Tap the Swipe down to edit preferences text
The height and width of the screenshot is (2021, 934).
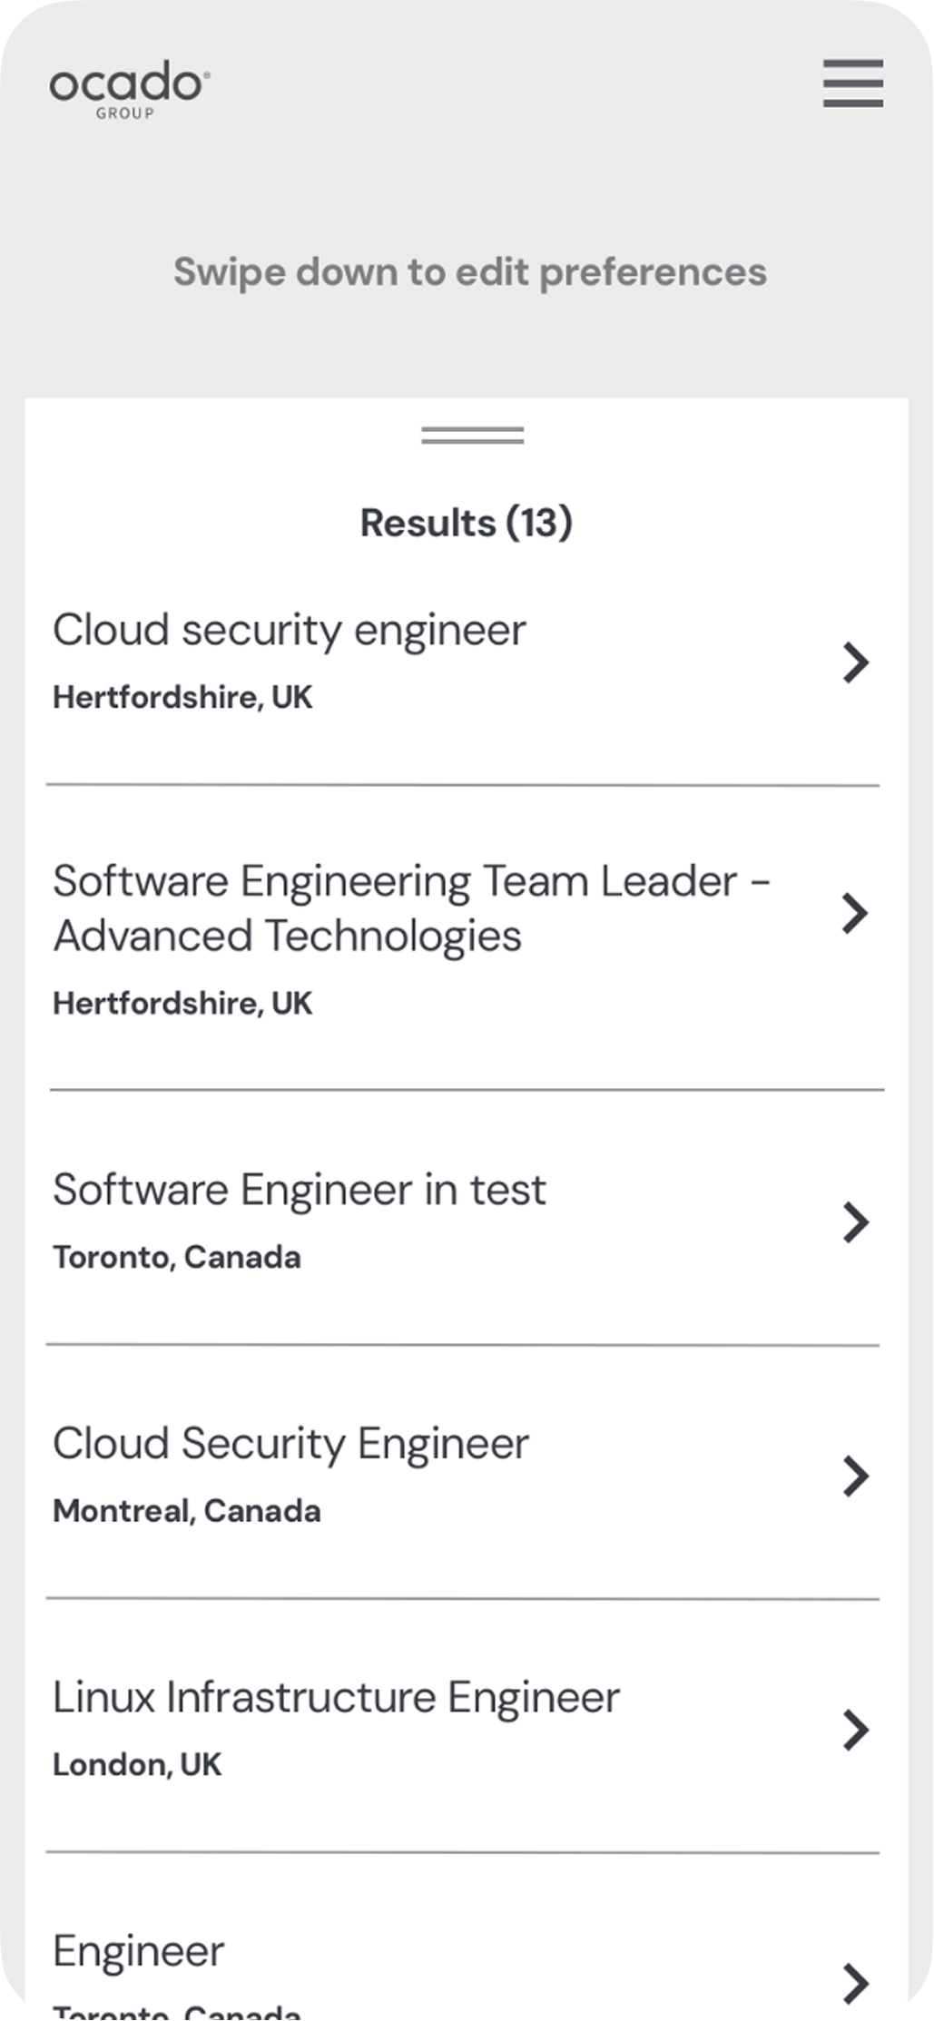click(x=469, y=271)
